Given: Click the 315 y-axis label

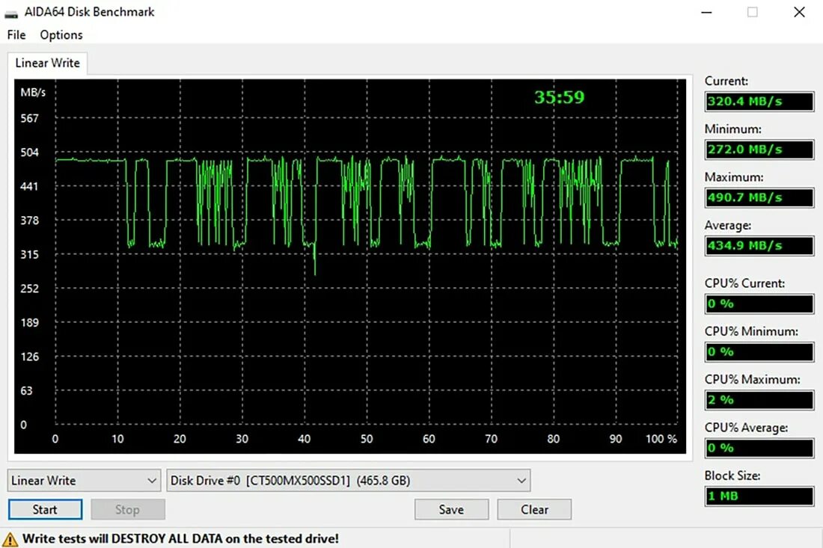Looking at the screenshot, I should click(29, 255).
